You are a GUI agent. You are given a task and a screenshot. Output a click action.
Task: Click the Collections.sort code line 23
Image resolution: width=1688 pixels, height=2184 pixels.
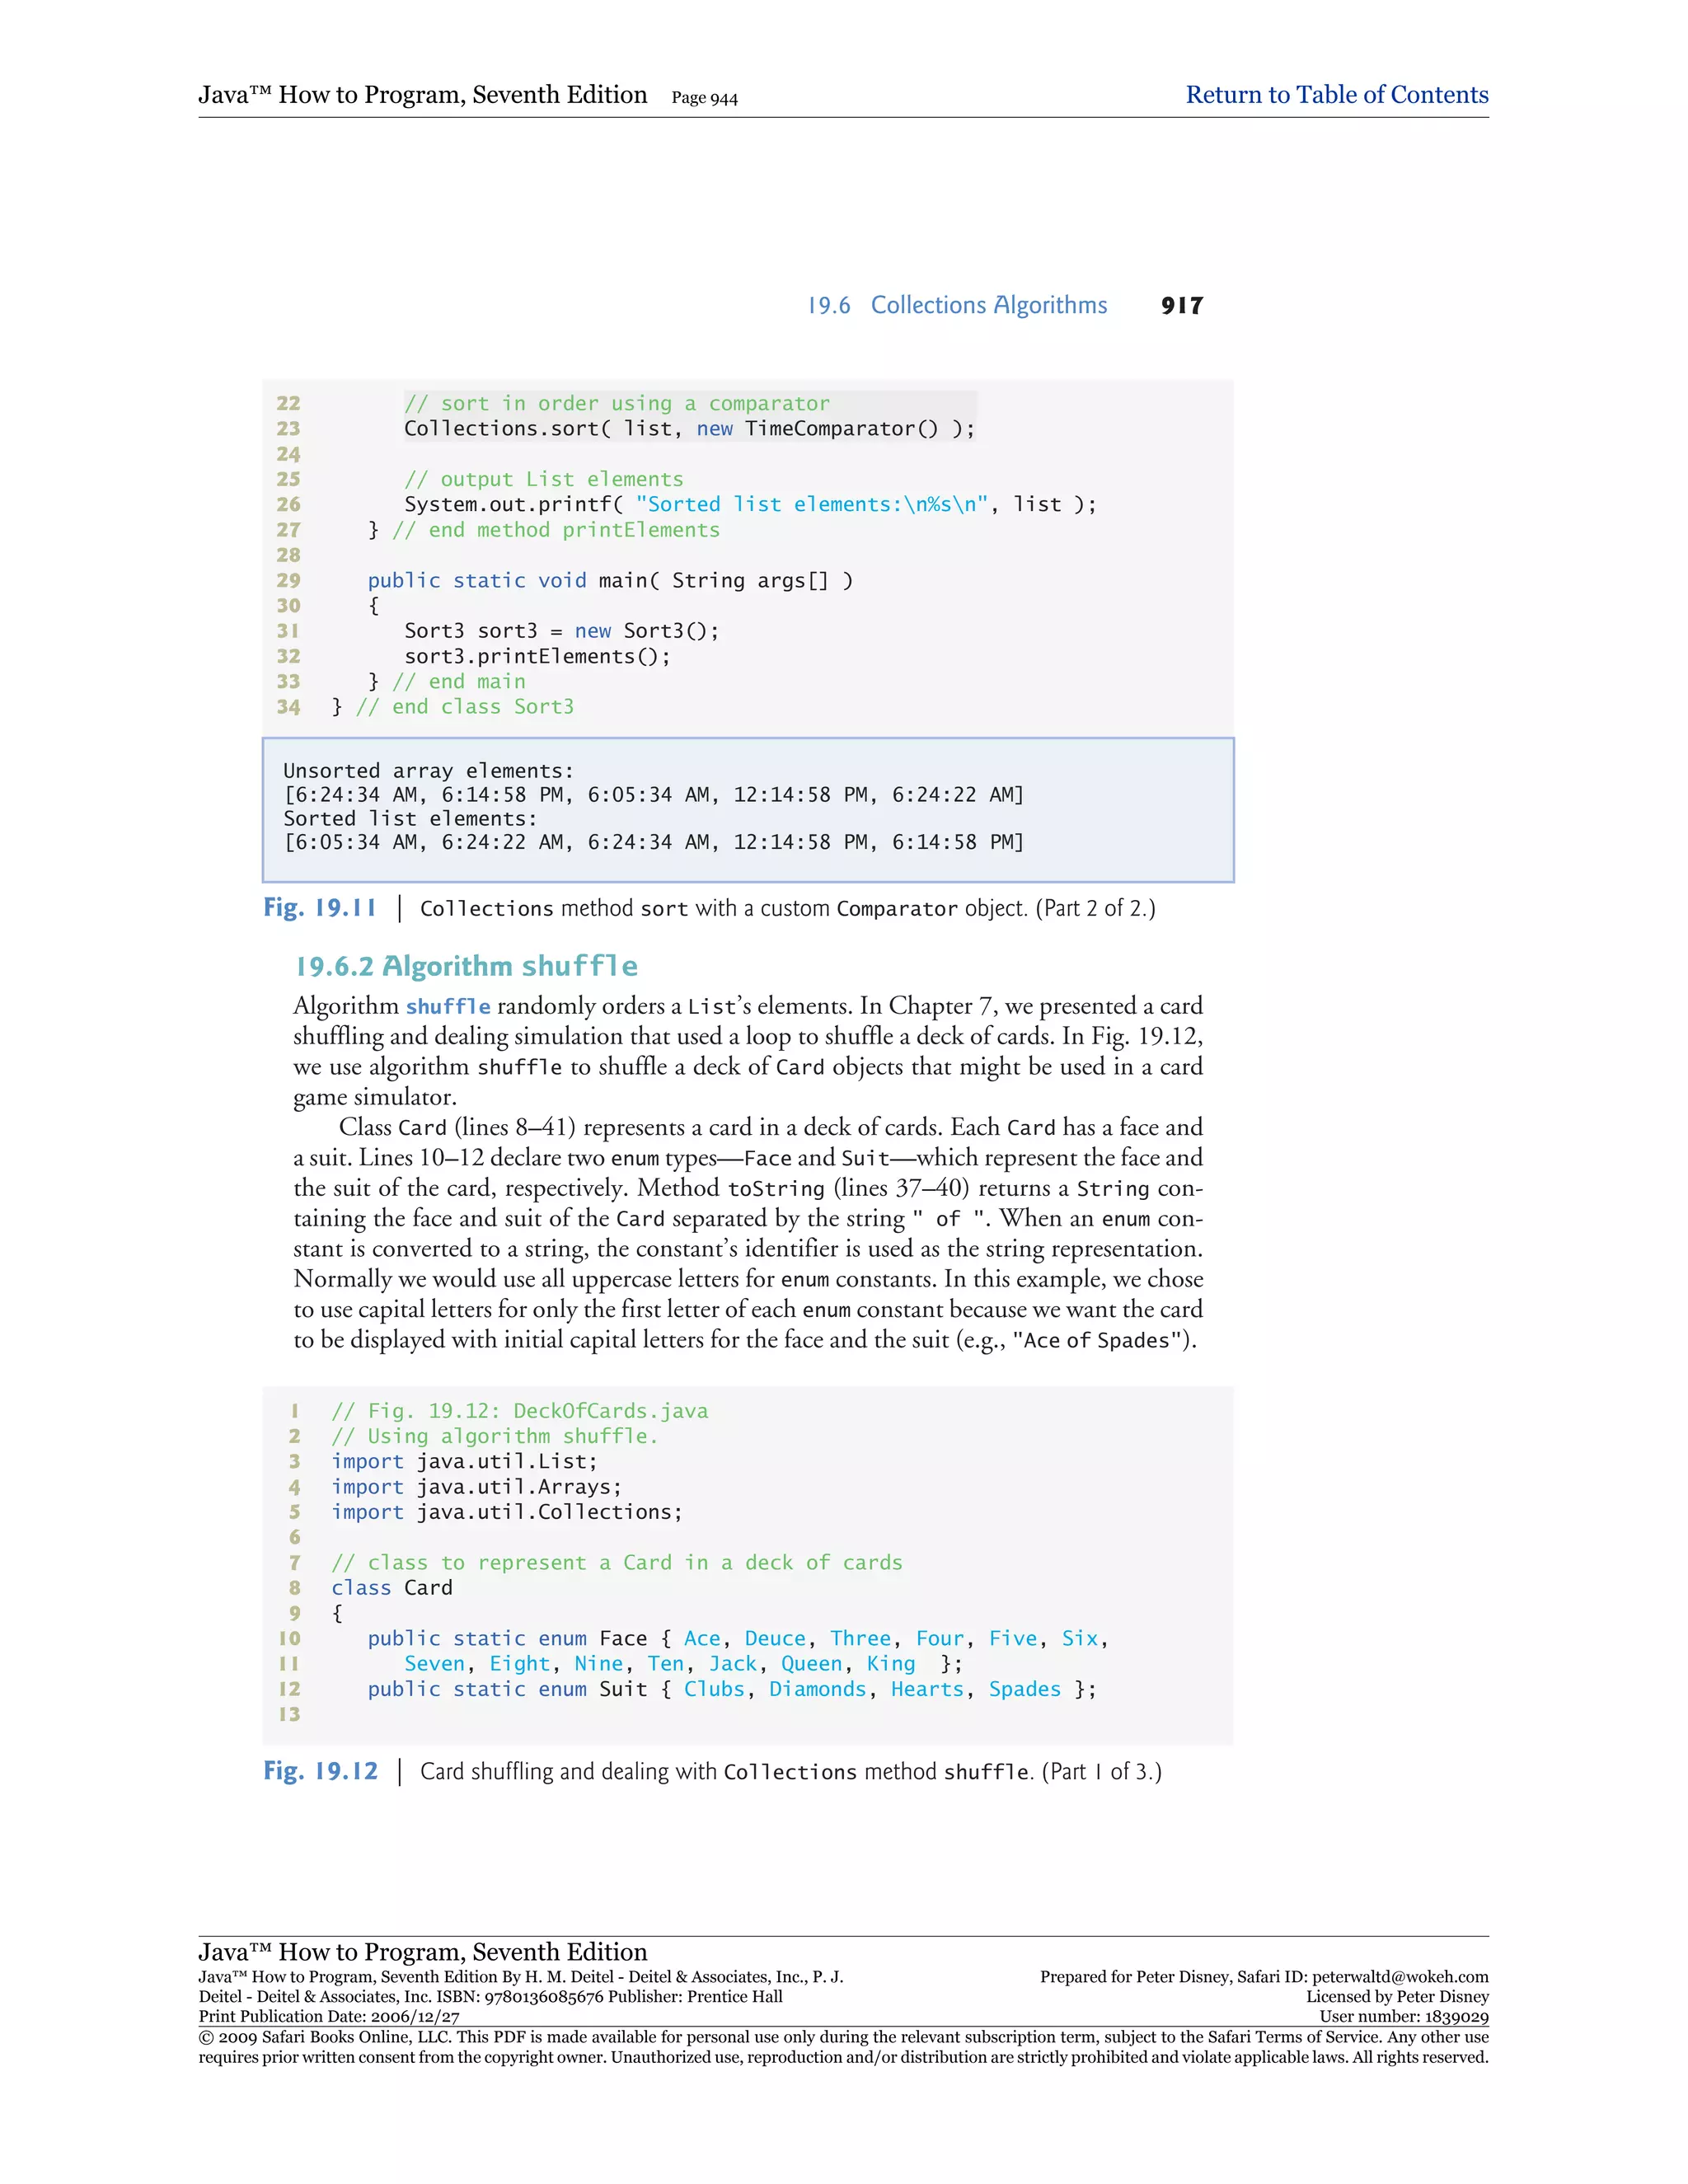[x=688, y=429]
